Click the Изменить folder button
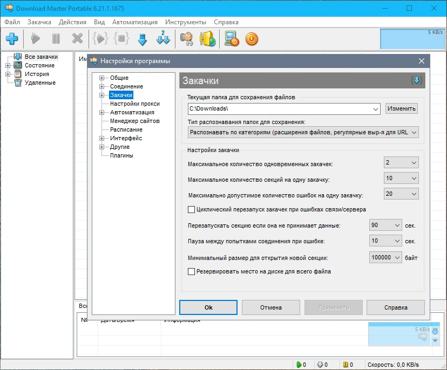447x370 pixels. 402,108
